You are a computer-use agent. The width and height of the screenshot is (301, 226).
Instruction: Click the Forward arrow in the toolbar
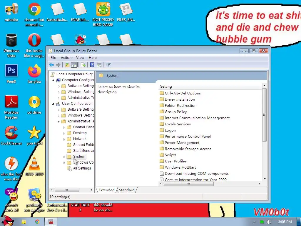[58, 65]
